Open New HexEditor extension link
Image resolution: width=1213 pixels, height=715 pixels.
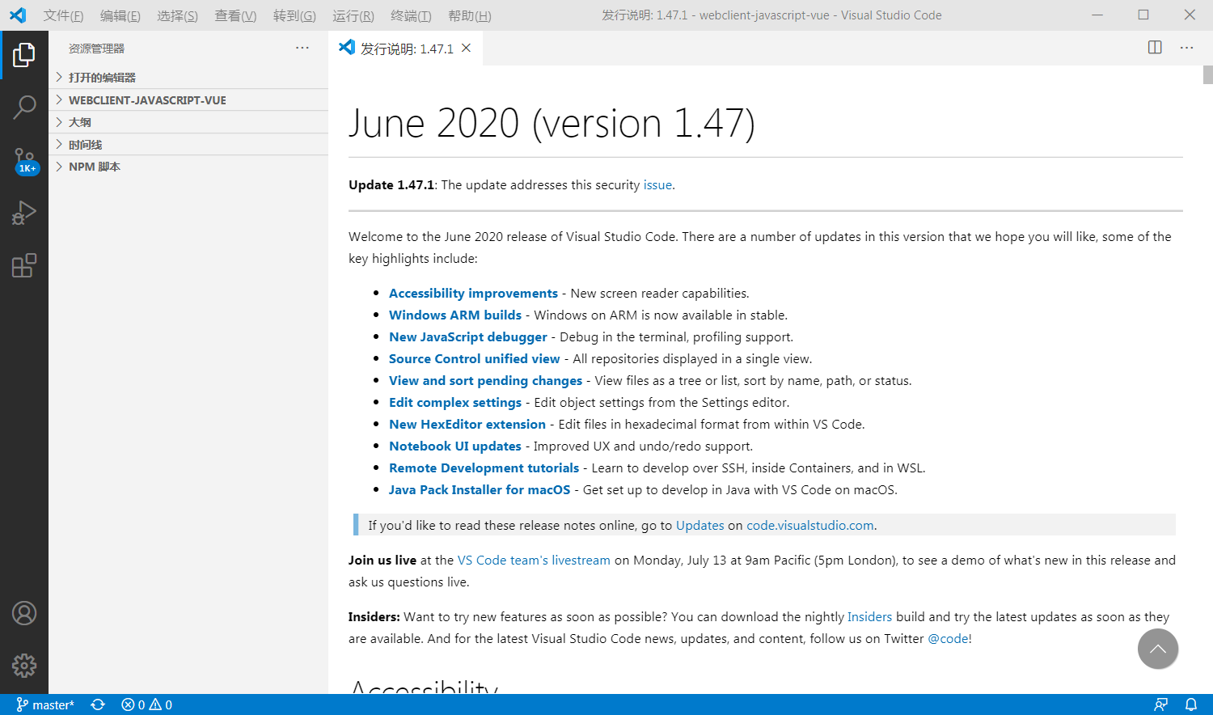pos(467,425)
